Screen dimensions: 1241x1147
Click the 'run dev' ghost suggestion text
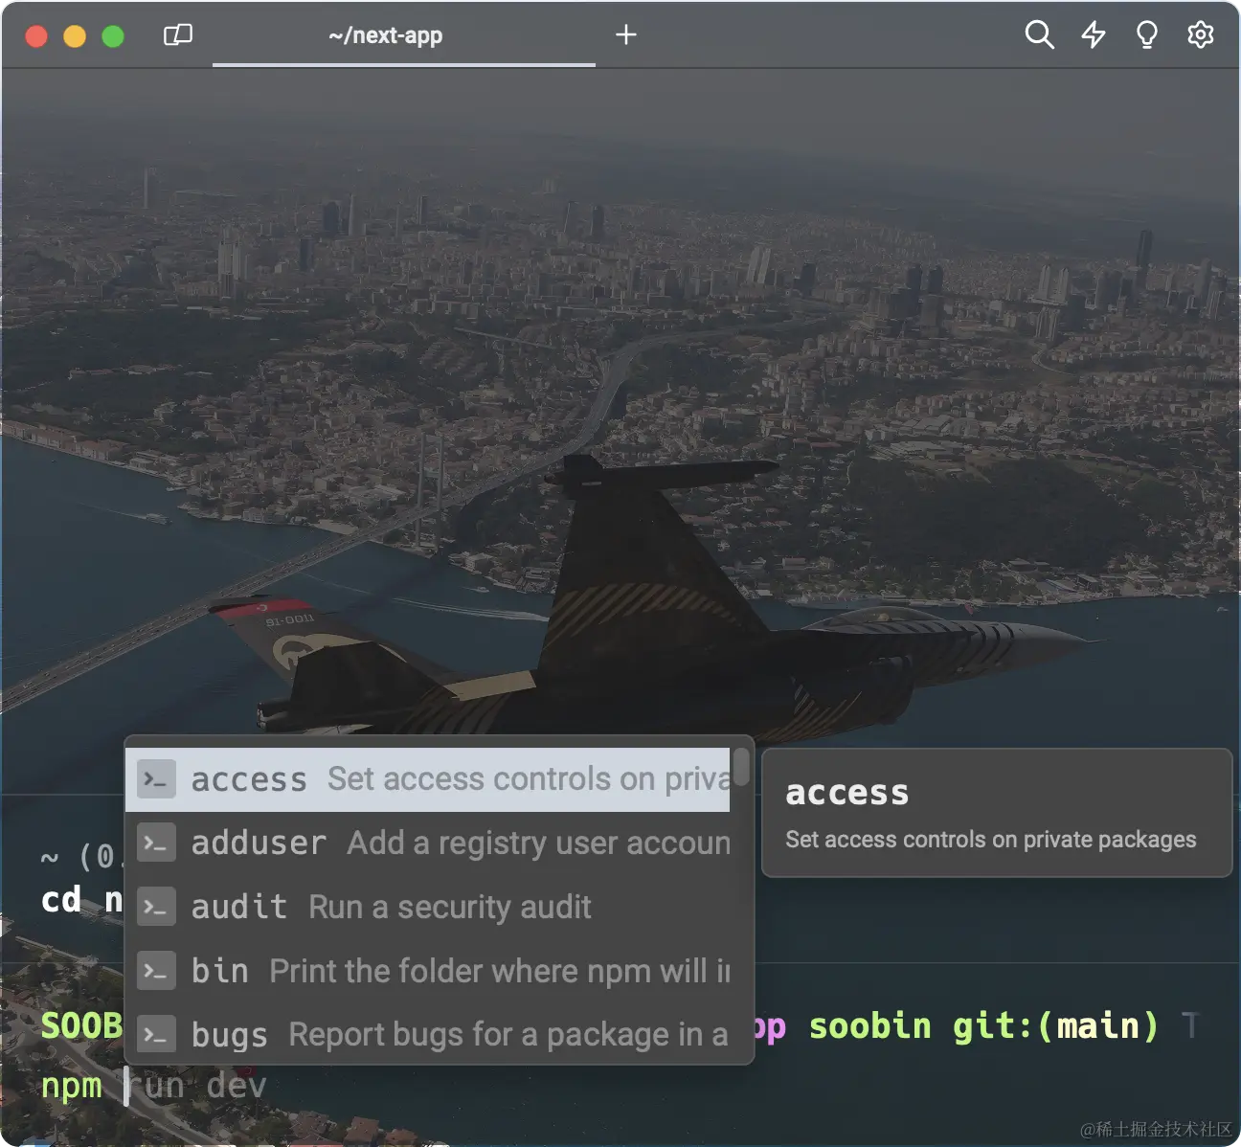[x=198, y=1086]
